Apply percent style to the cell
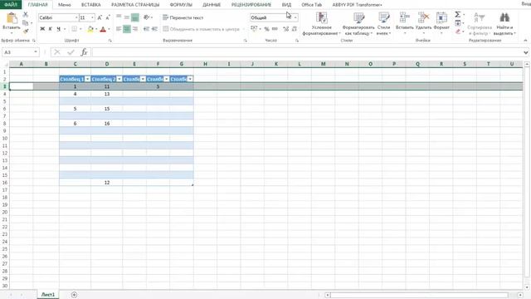Image resolution: width=531 pixels, height=299 pixels. (267, 29)
